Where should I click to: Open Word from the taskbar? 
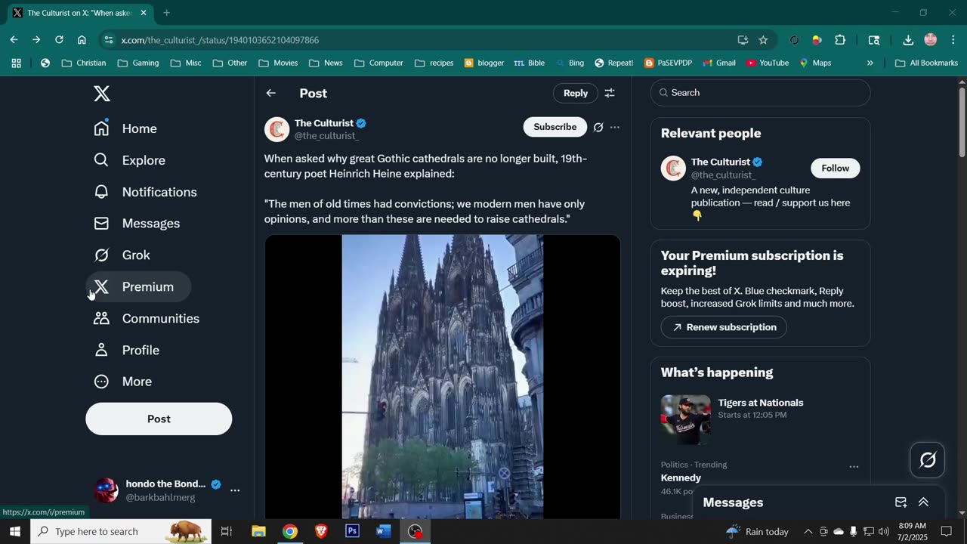[383, 531]
